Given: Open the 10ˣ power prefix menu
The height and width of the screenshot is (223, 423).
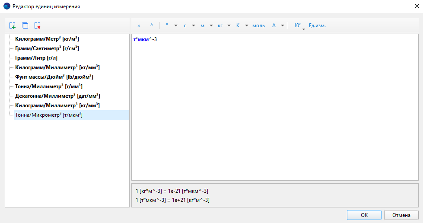Looking at the screenshot, I should 298,25.
